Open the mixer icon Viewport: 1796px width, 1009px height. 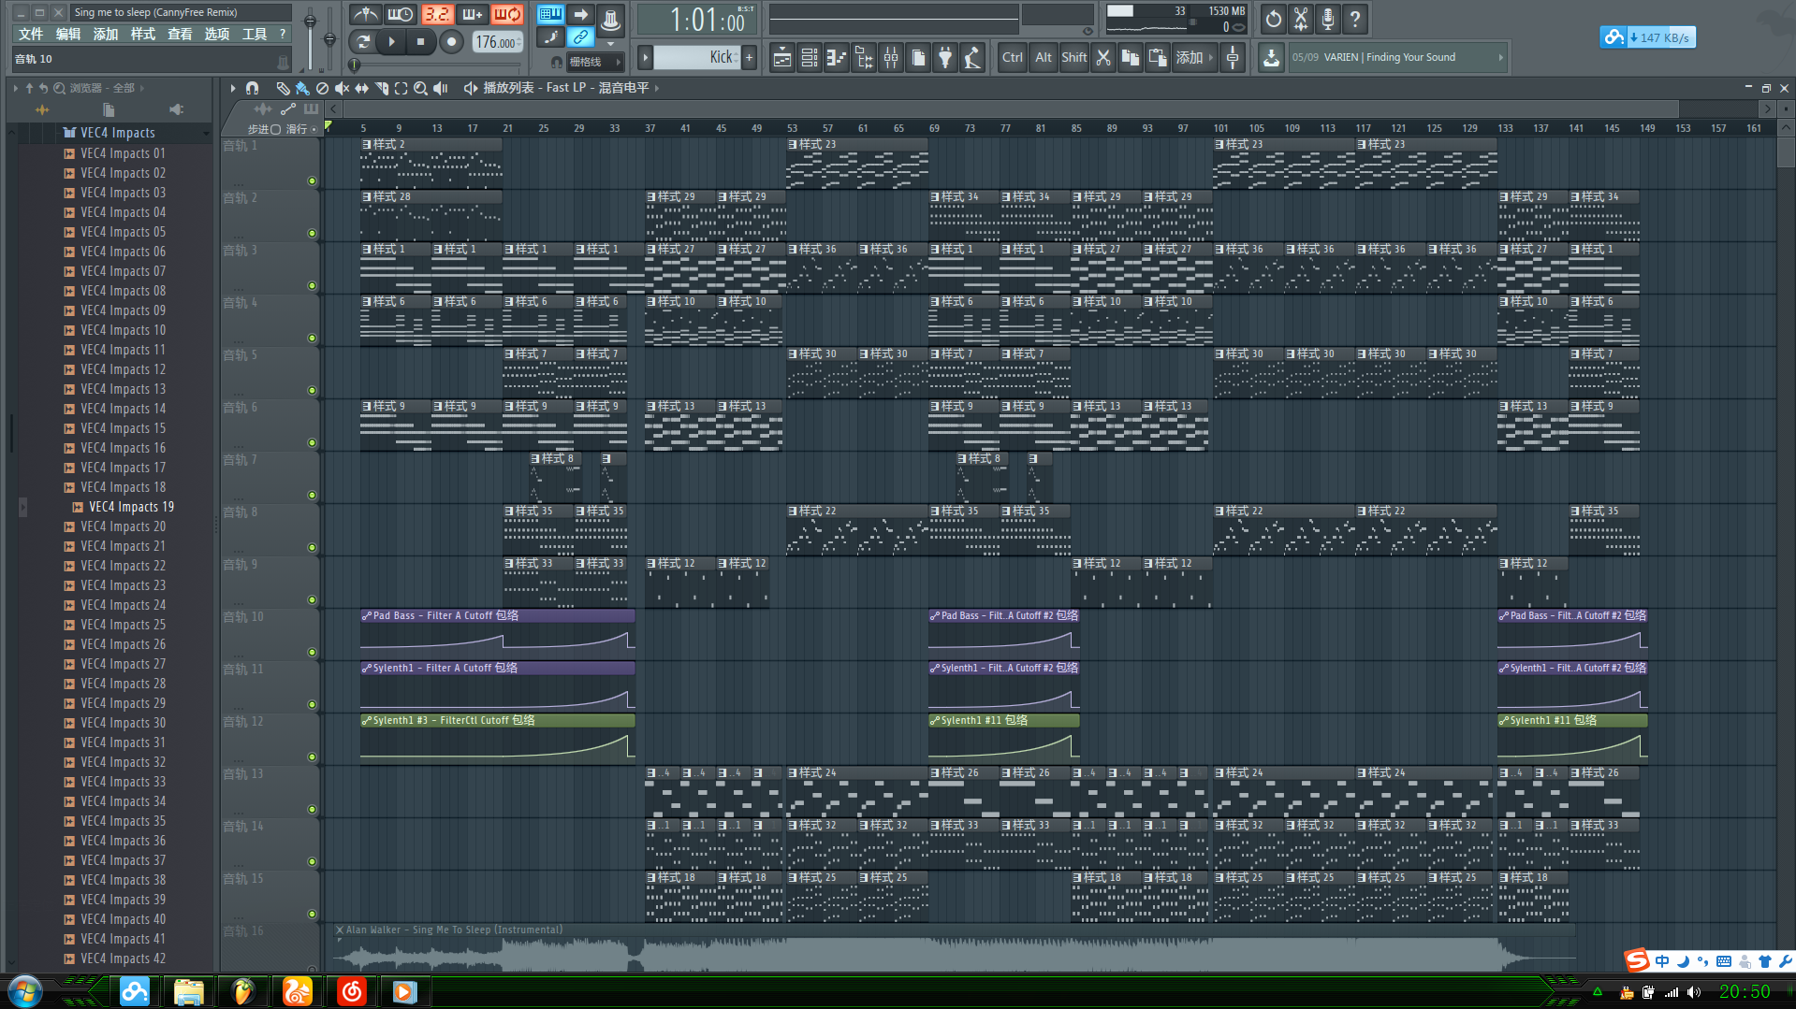pyautogui.click(x=891, y=58)
